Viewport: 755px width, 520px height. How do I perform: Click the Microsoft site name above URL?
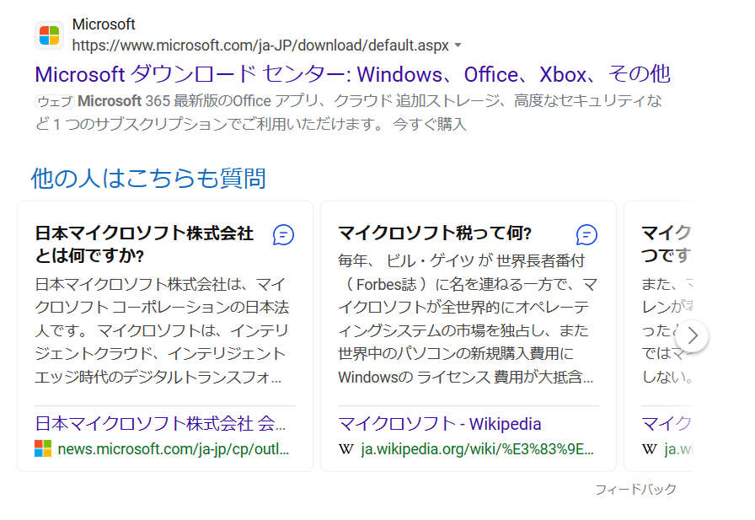click(x=104, y=24)
